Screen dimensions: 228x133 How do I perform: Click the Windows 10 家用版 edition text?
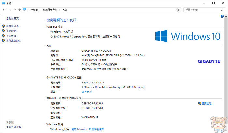[x=62, y=32]
